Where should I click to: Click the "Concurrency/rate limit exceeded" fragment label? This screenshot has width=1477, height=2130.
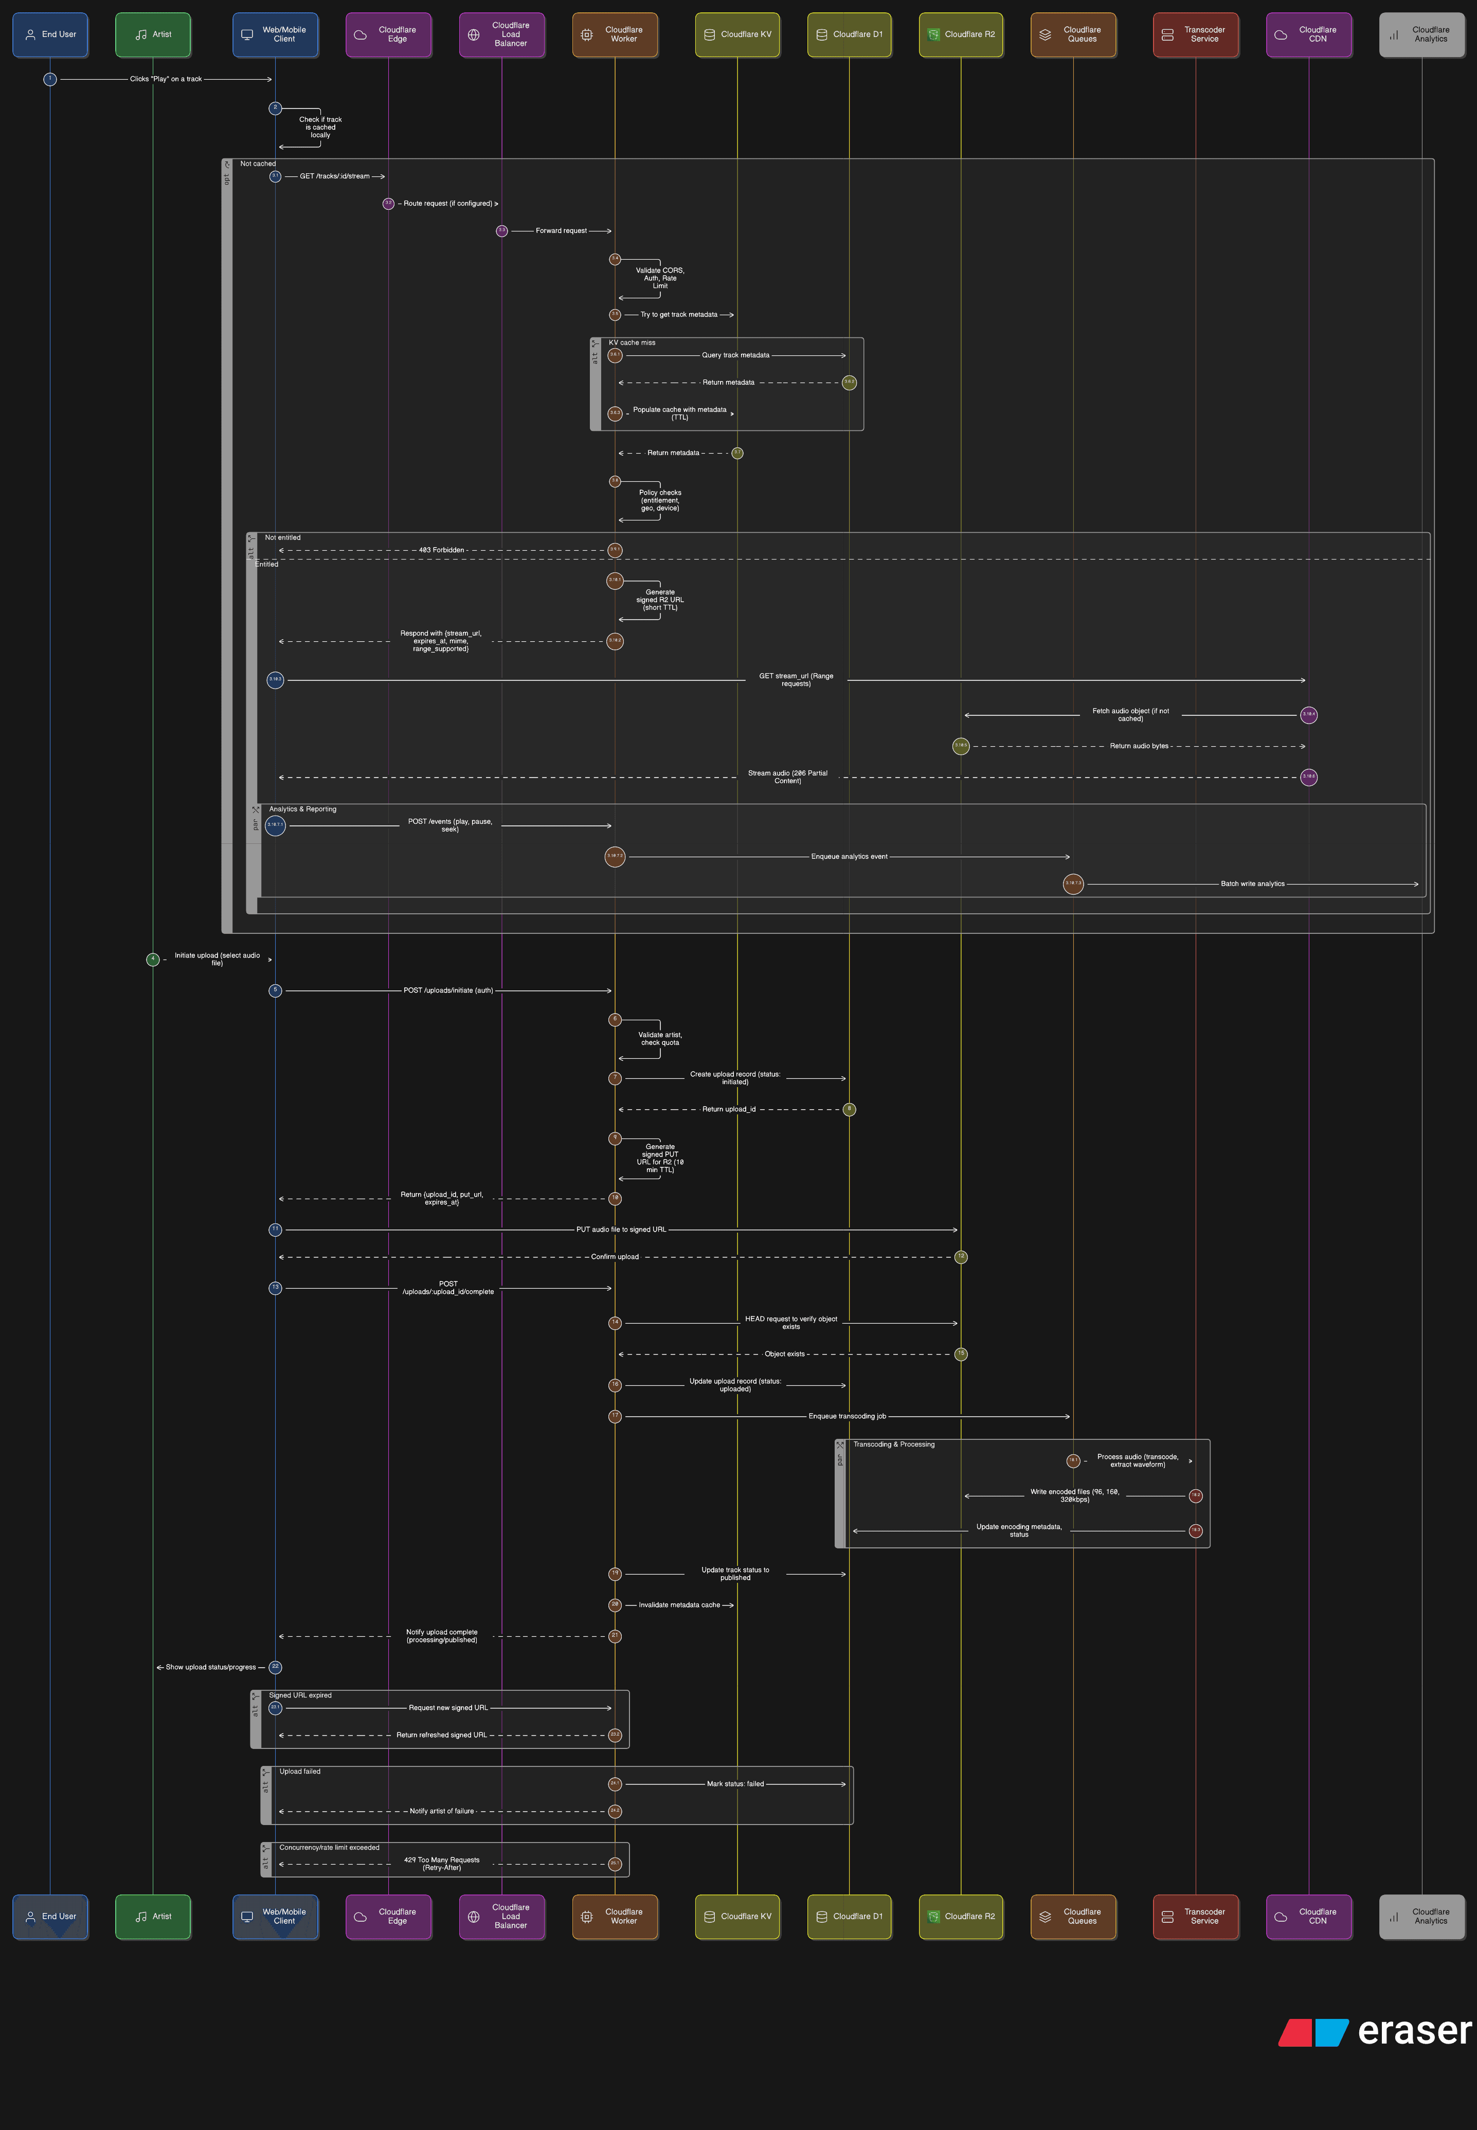pyautogui.click(x=330, y=1848)
